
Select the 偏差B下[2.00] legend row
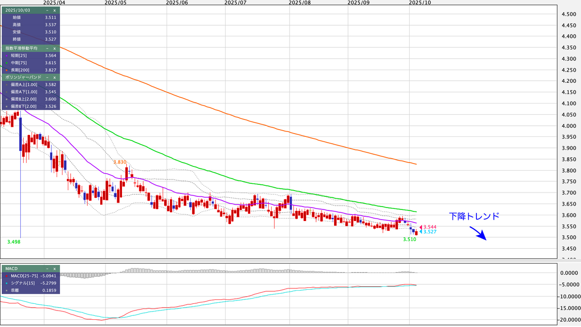[30, 106]
